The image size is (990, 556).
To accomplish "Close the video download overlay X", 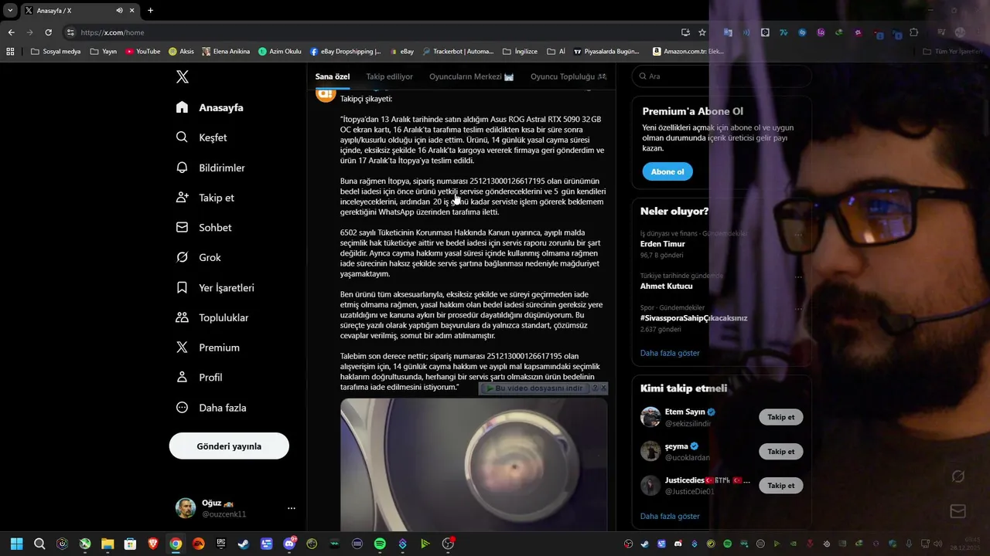I will pyautogui.click(x=603, y=388).
